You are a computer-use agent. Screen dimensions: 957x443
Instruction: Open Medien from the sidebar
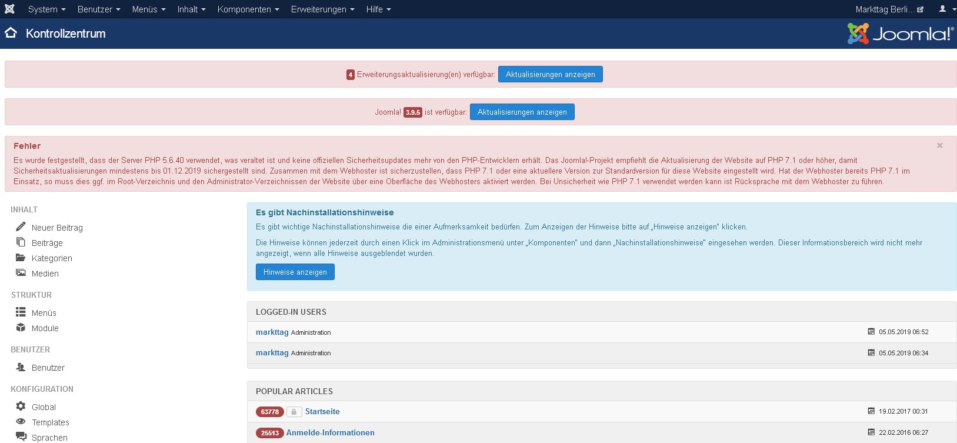coord(45,274)
